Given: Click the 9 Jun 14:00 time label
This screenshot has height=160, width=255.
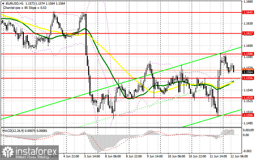Looking at the screenshot, I should (x=154, y=156).
